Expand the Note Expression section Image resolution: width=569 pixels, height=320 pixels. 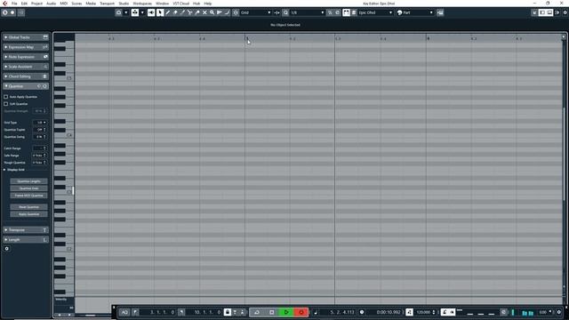[26, 57]
